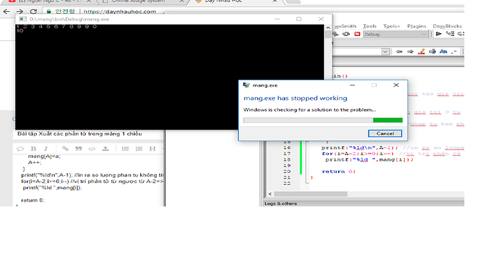Screen dimensions: 479x268
Task: Click the browser reload button
Action: pyautogui.click(x=33, y=12)
